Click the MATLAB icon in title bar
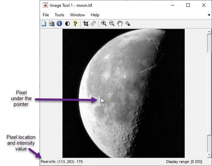Screen dimensions: 212x166 (45, 5)
